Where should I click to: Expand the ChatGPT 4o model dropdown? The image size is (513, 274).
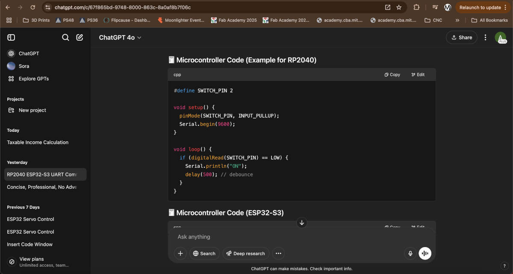(x=120, y=38)
